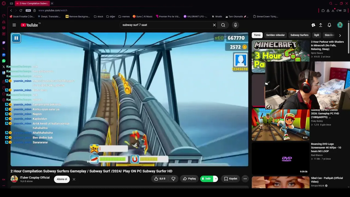Open Opera extensions cube icon

pyautogui.click(x=323, y=10)
